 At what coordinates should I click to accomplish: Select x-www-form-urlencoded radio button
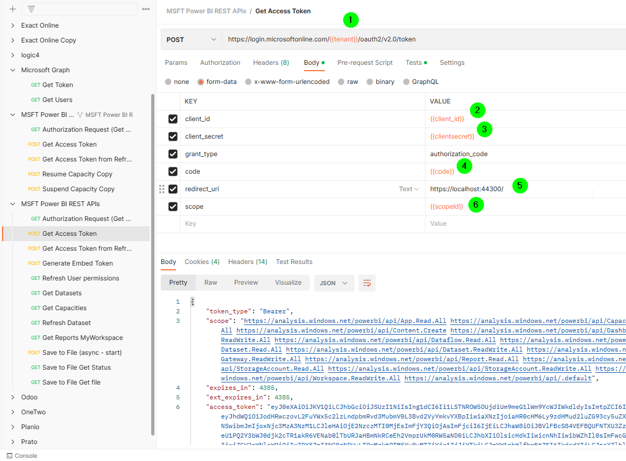[x=248, y=82]
